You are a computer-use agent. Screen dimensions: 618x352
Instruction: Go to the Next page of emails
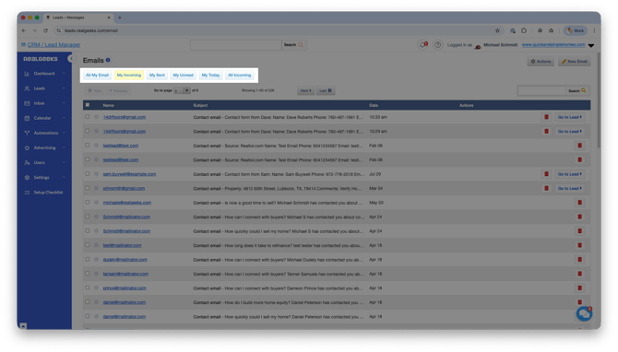click(306, 91)
